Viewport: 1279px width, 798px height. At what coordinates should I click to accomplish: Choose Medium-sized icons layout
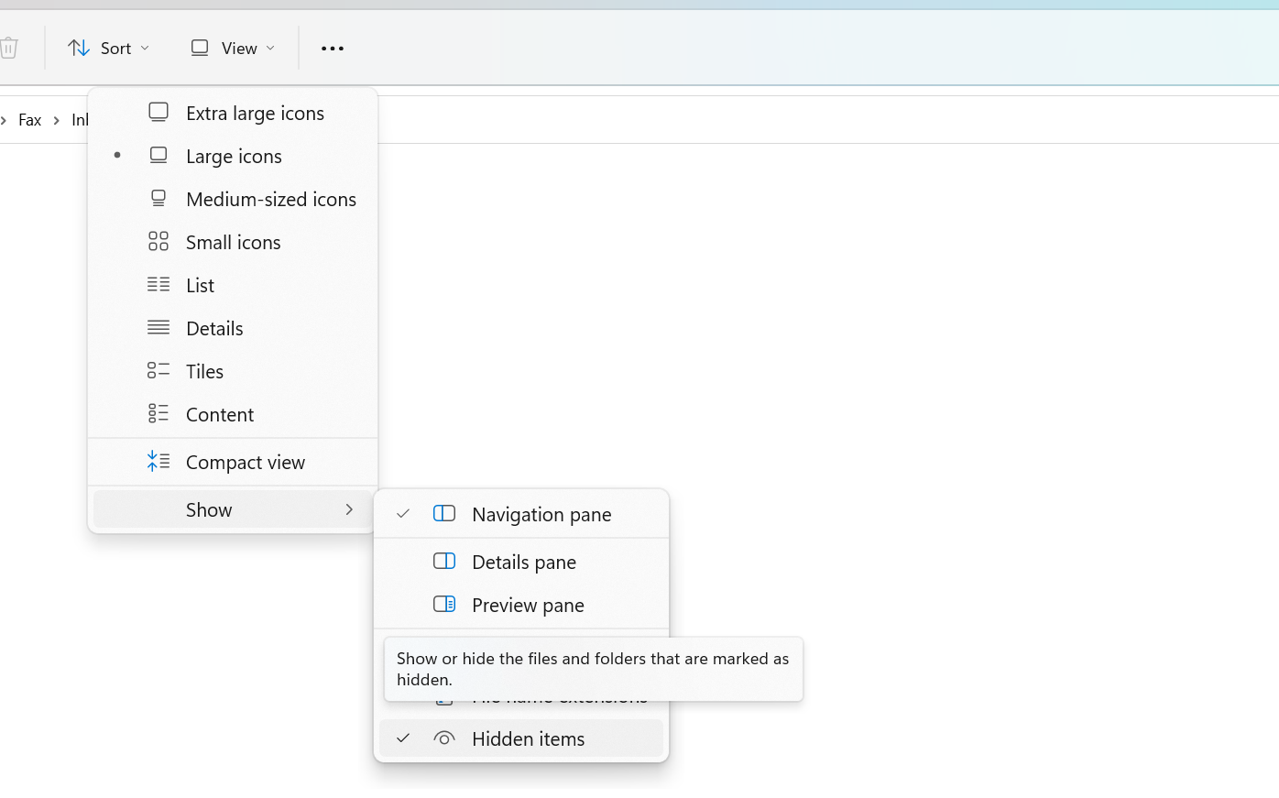click(233, 199)
